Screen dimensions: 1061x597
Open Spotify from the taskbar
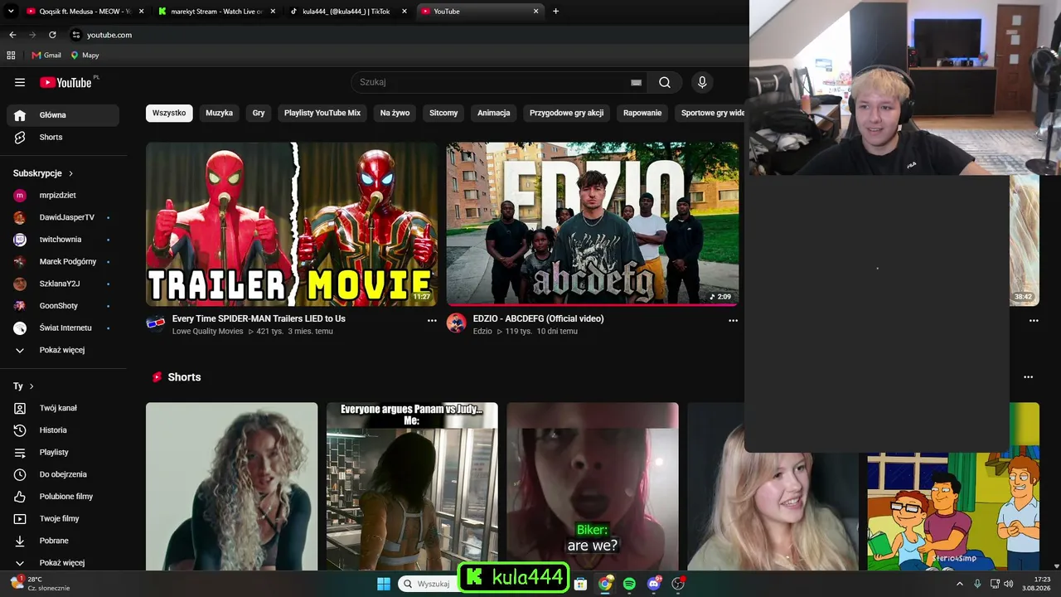tap(629, 584)
